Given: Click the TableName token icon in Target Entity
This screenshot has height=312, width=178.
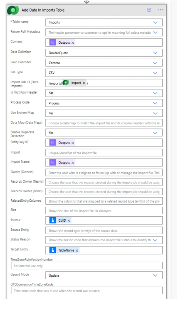Looking at the screenshot, I should [52, 250].
